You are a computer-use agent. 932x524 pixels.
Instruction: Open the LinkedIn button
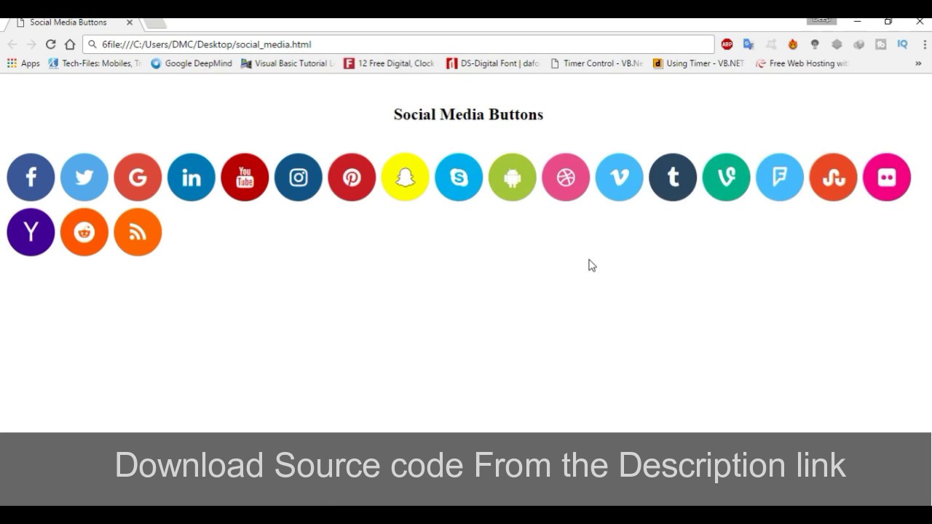click(191, 177)
